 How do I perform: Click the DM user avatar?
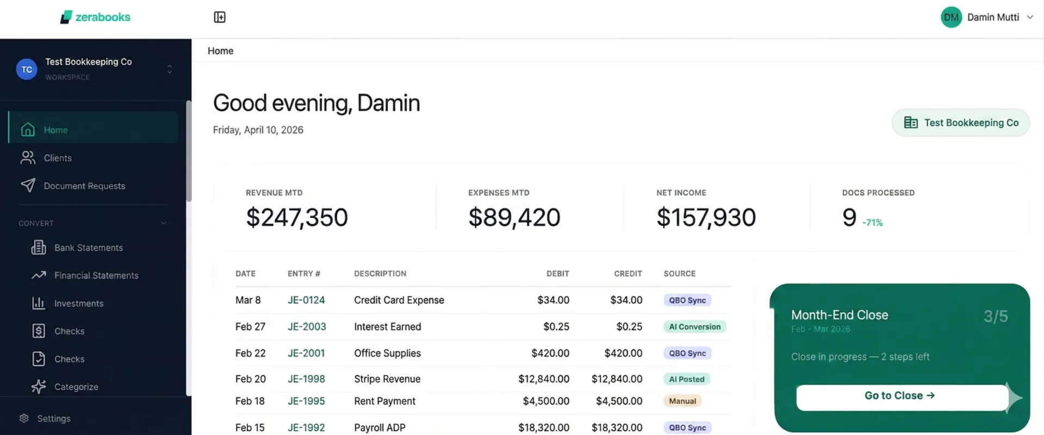tap(951, 17)
